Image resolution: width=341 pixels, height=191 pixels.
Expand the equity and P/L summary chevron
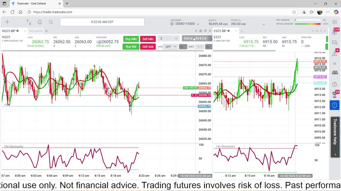pyautogui.click(x=263, y=24)
